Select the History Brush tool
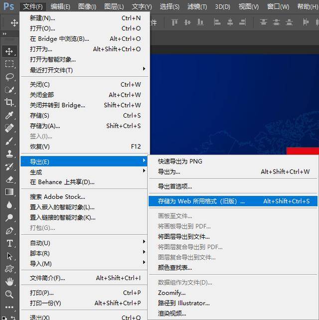Image resolution: width=319 pixels, height=320 pixels. (x=9, y=166)
